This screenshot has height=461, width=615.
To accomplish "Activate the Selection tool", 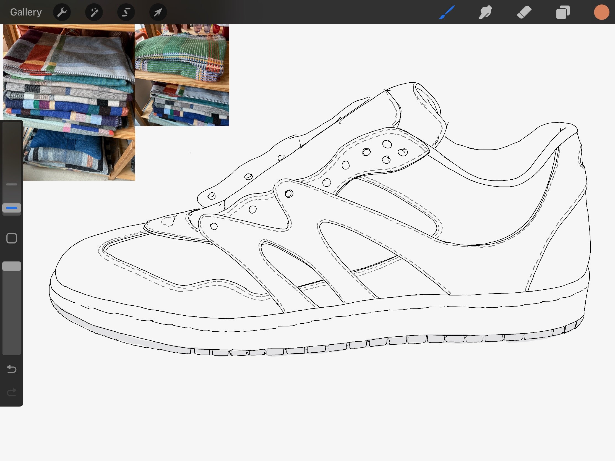I will [x=126, y=12].
